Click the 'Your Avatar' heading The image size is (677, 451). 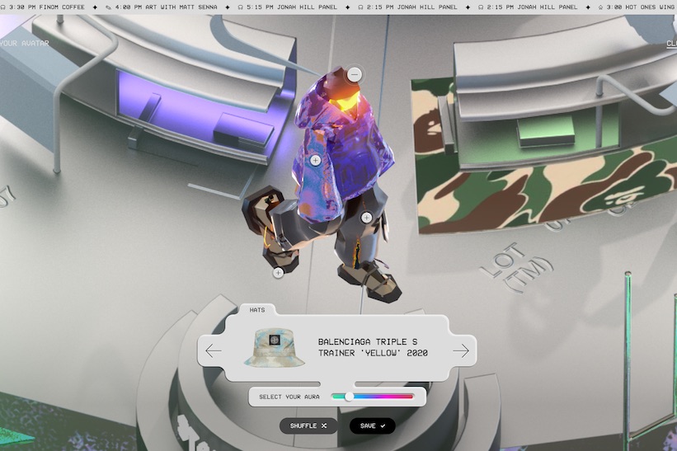click(x=25, y=43)
